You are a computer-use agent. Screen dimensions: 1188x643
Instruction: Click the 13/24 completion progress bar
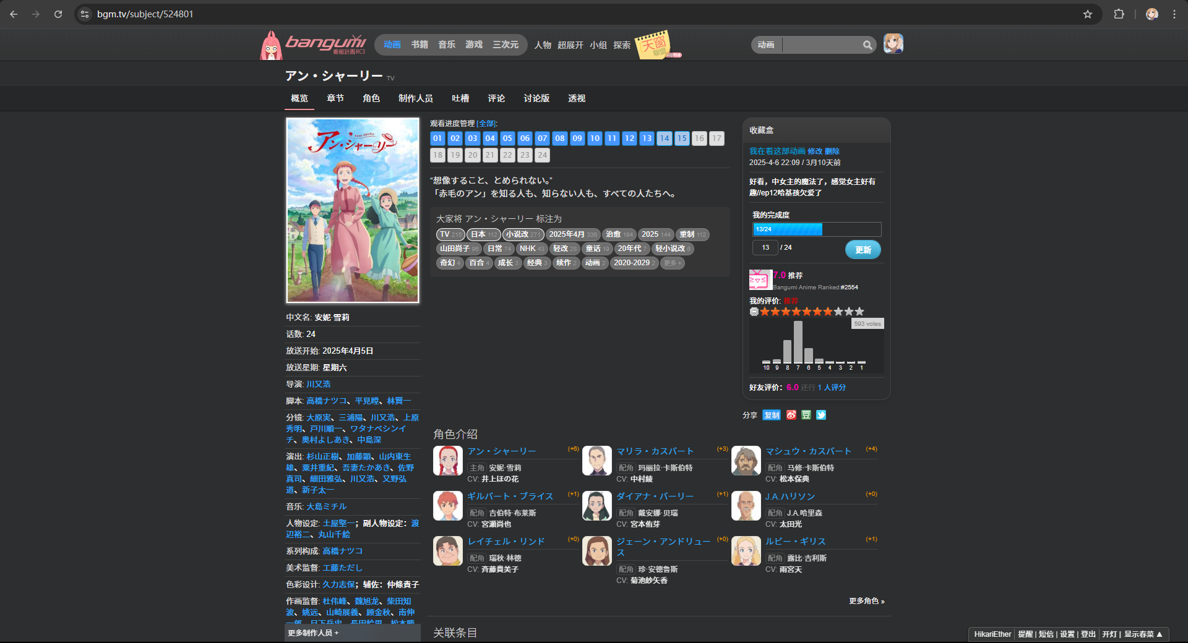[x=817, y=229]
